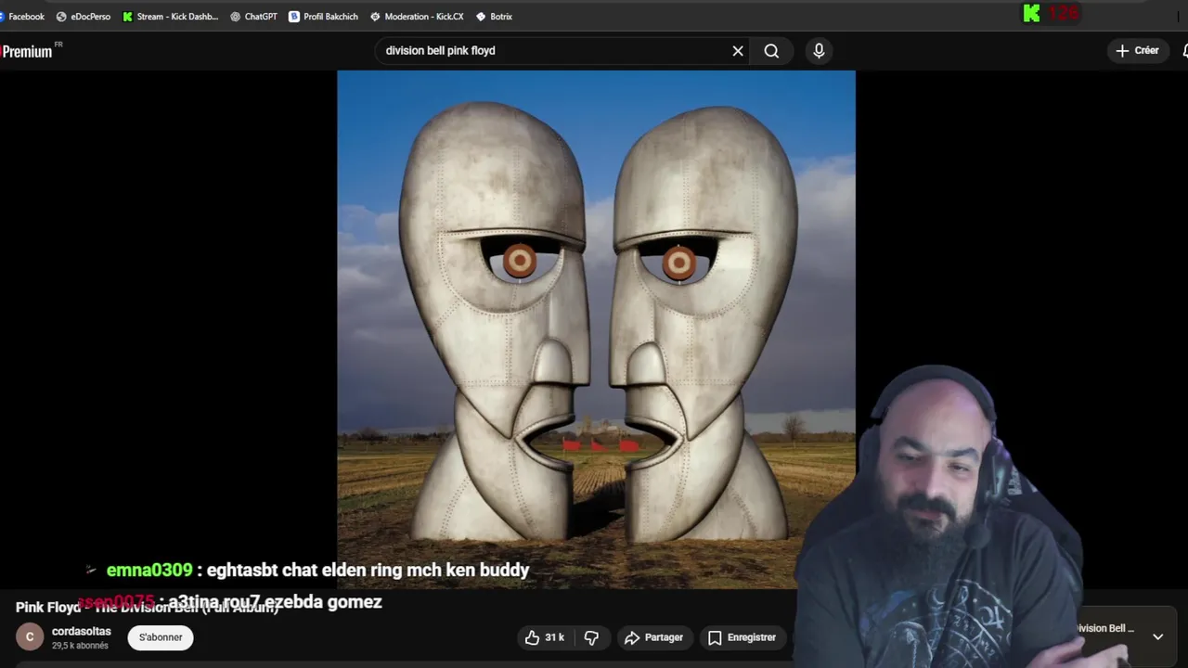Click the S'abonner button
The width and height of the screenshot is (1188, 668).
[x=161, y=637]
